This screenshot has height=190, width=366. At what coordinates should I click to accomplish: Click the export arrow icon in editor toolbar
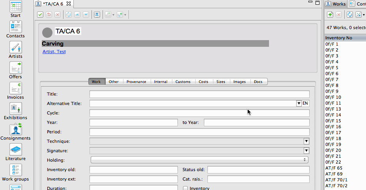(108, 15)
